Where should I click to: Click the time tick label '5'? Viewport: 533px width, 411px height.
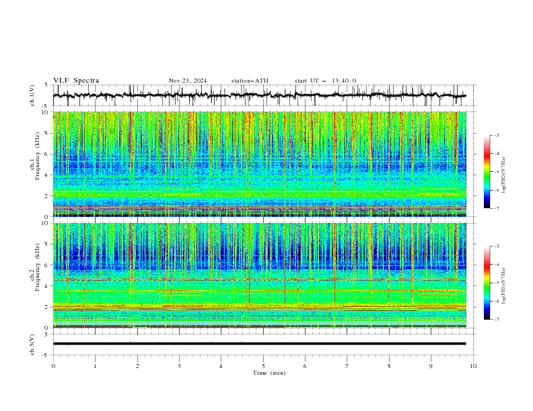(263, 366)
